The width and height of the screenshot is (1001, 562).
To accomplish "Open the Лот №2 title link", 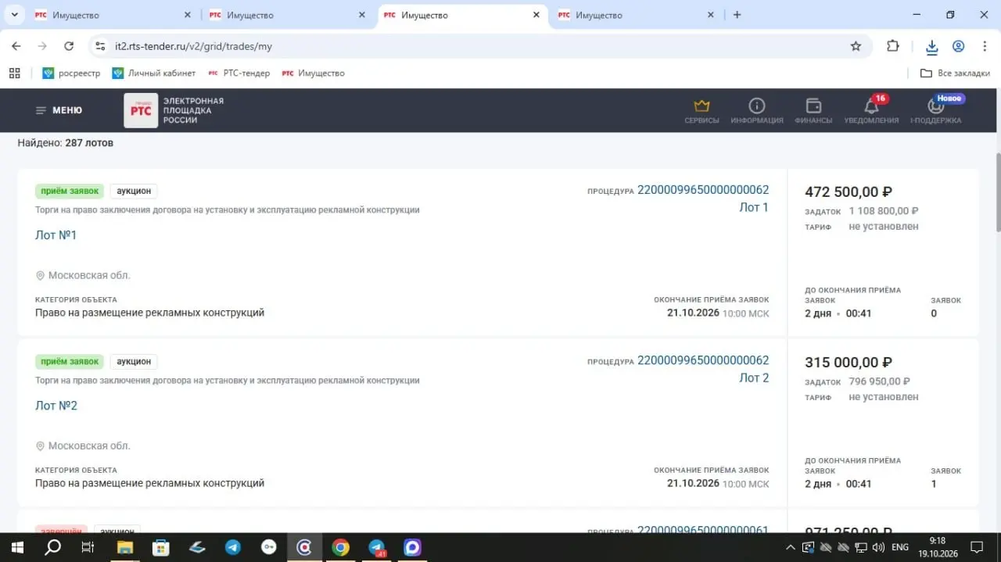I will (x=56, y=406).
